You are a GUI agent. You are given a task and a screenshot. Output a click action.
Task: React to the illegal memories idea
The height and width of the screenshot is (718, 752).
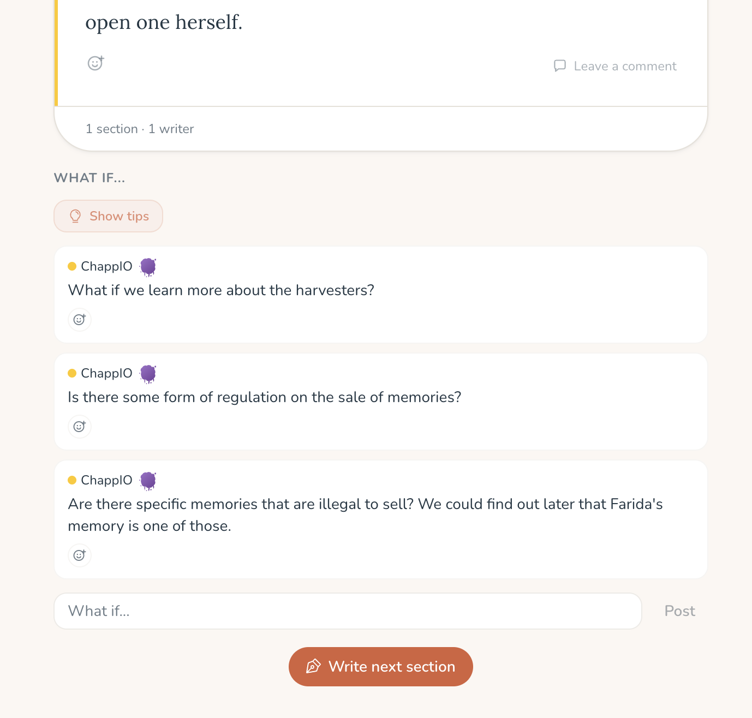click(x=80, y=555)
